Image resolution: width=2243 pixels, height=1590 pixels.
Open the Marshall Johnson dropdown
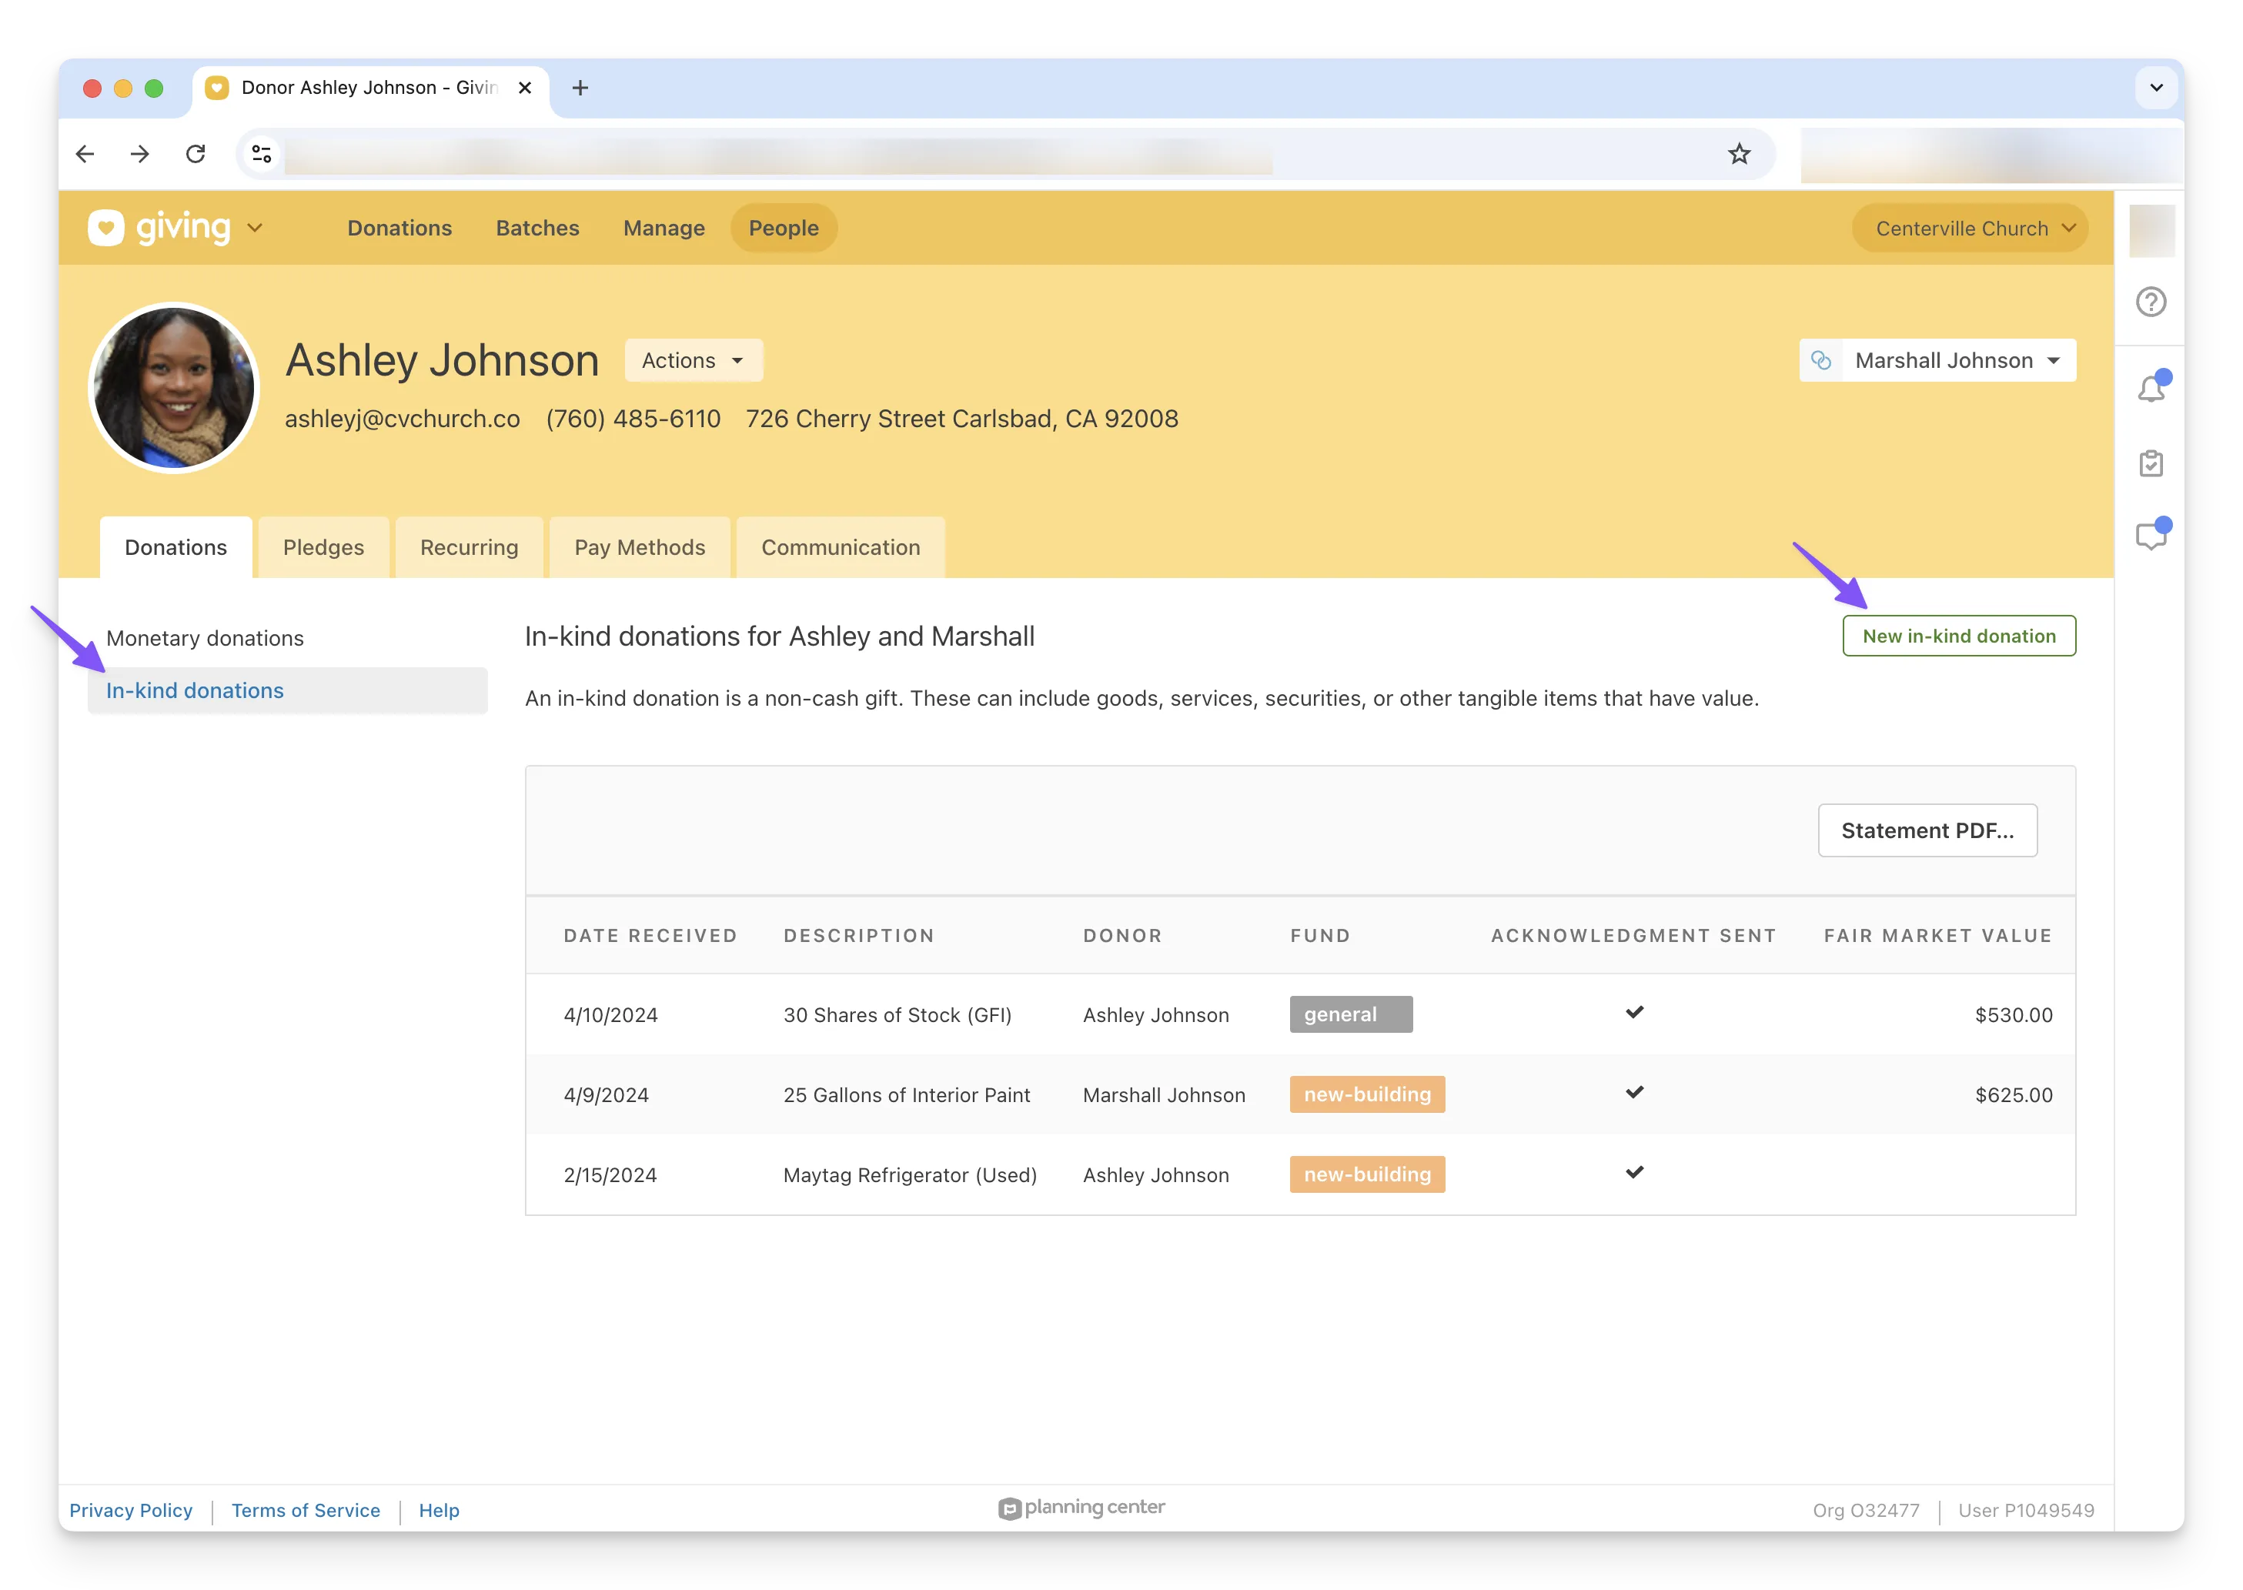coord(1958,360)
